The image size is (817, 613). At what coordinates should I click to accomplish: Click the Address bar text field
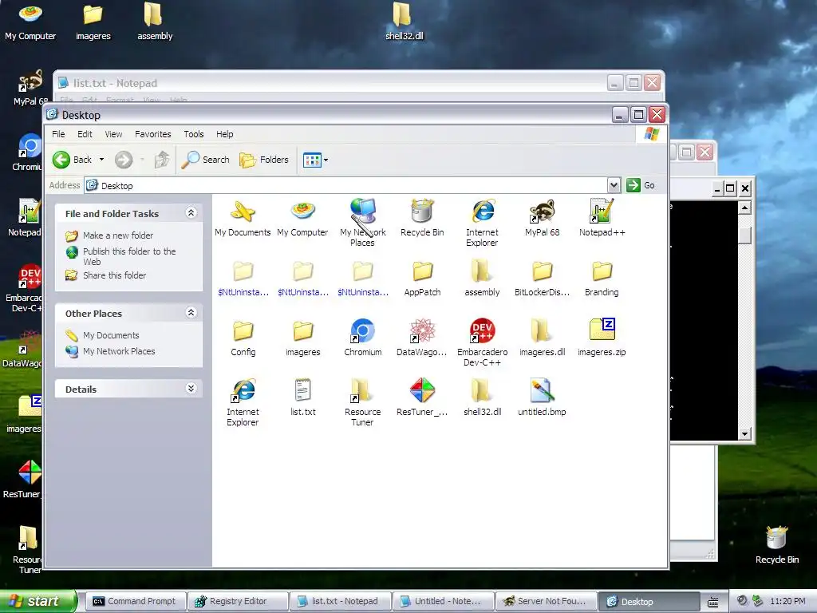point(346,185)
